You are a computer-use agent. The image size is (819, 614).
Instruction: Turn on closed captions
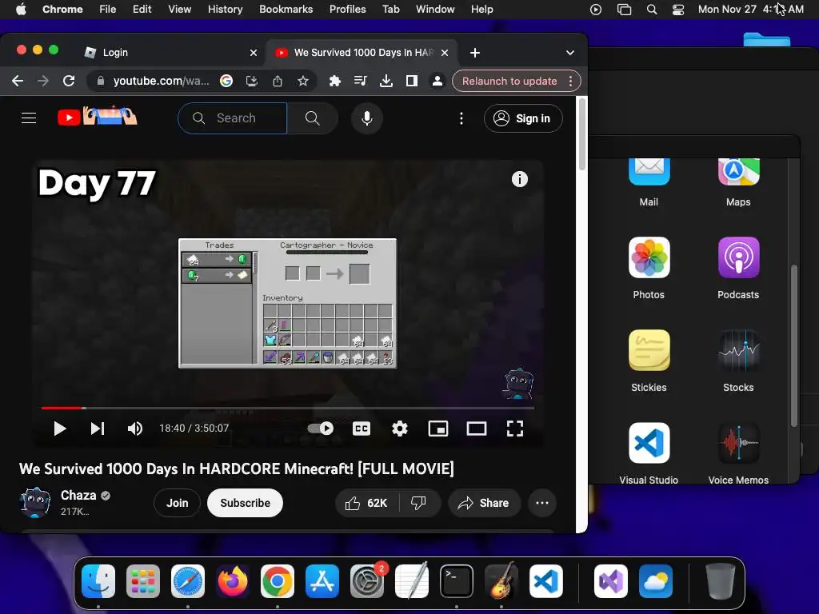361,429
